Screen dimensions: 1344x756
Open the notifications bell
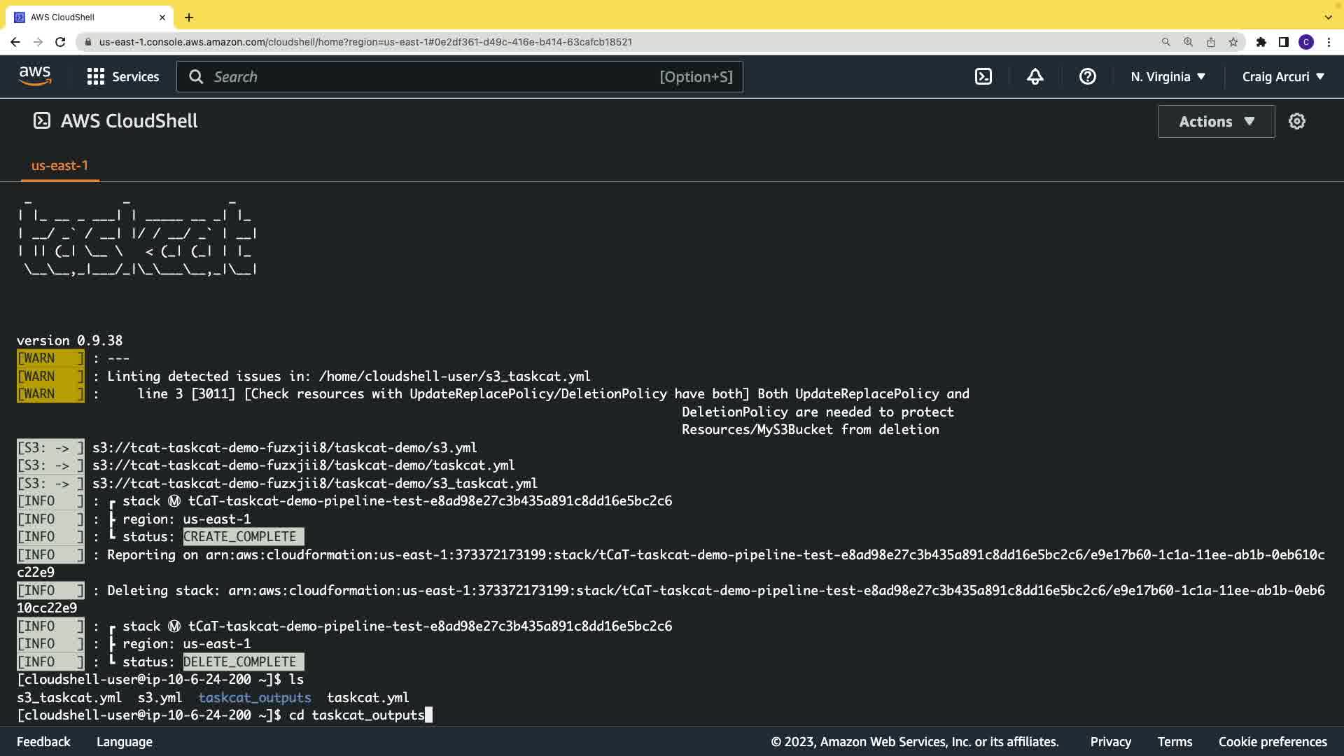(x=1035, y=77)
